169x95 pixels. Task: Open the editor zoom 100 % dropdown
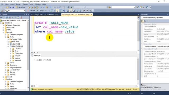click(37, 52)
